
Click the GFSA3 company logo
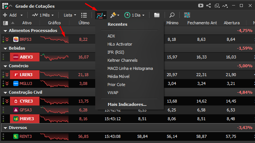click(16, 110)
